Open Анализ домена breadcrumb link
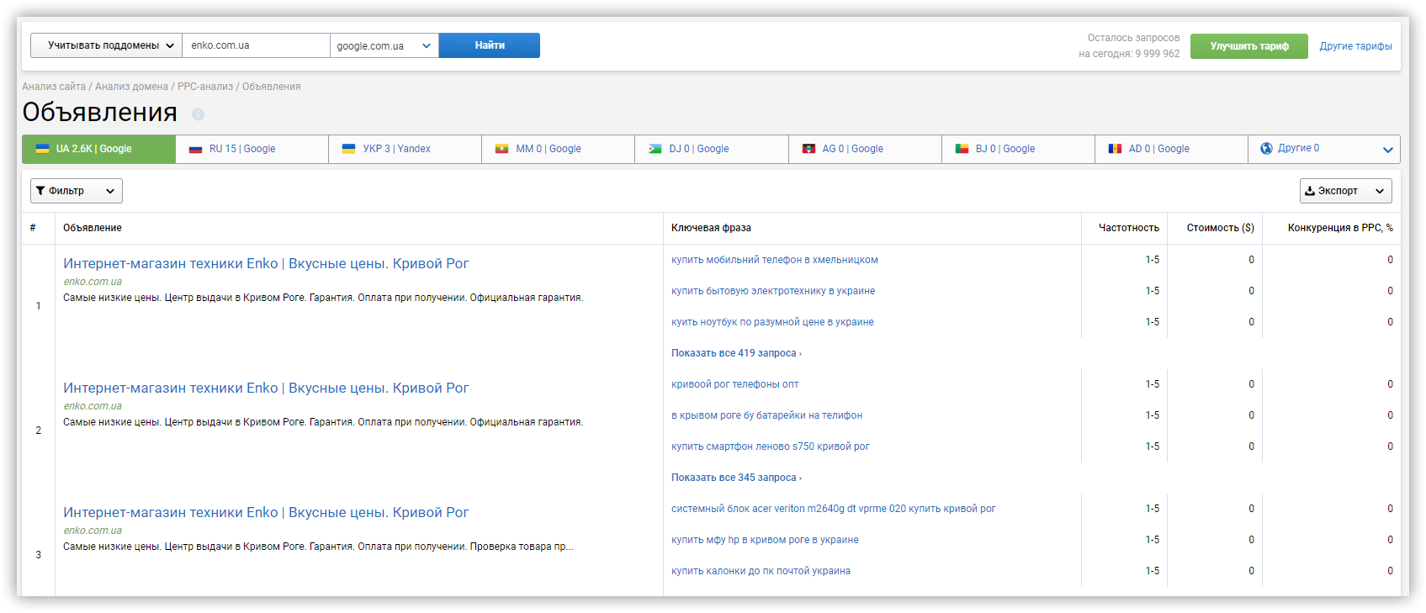Image resolution: width=1426 pixels, height=613 pixels. point(131,87)
